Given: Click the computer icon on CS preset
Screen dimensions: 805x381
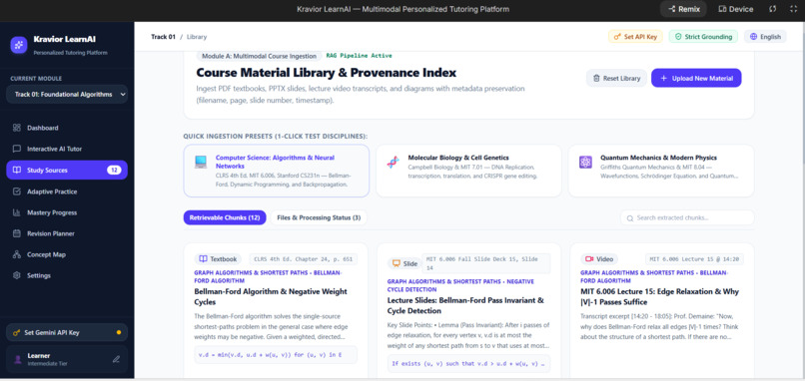Looking at the screenshot, I should click(x=201, y=162).
